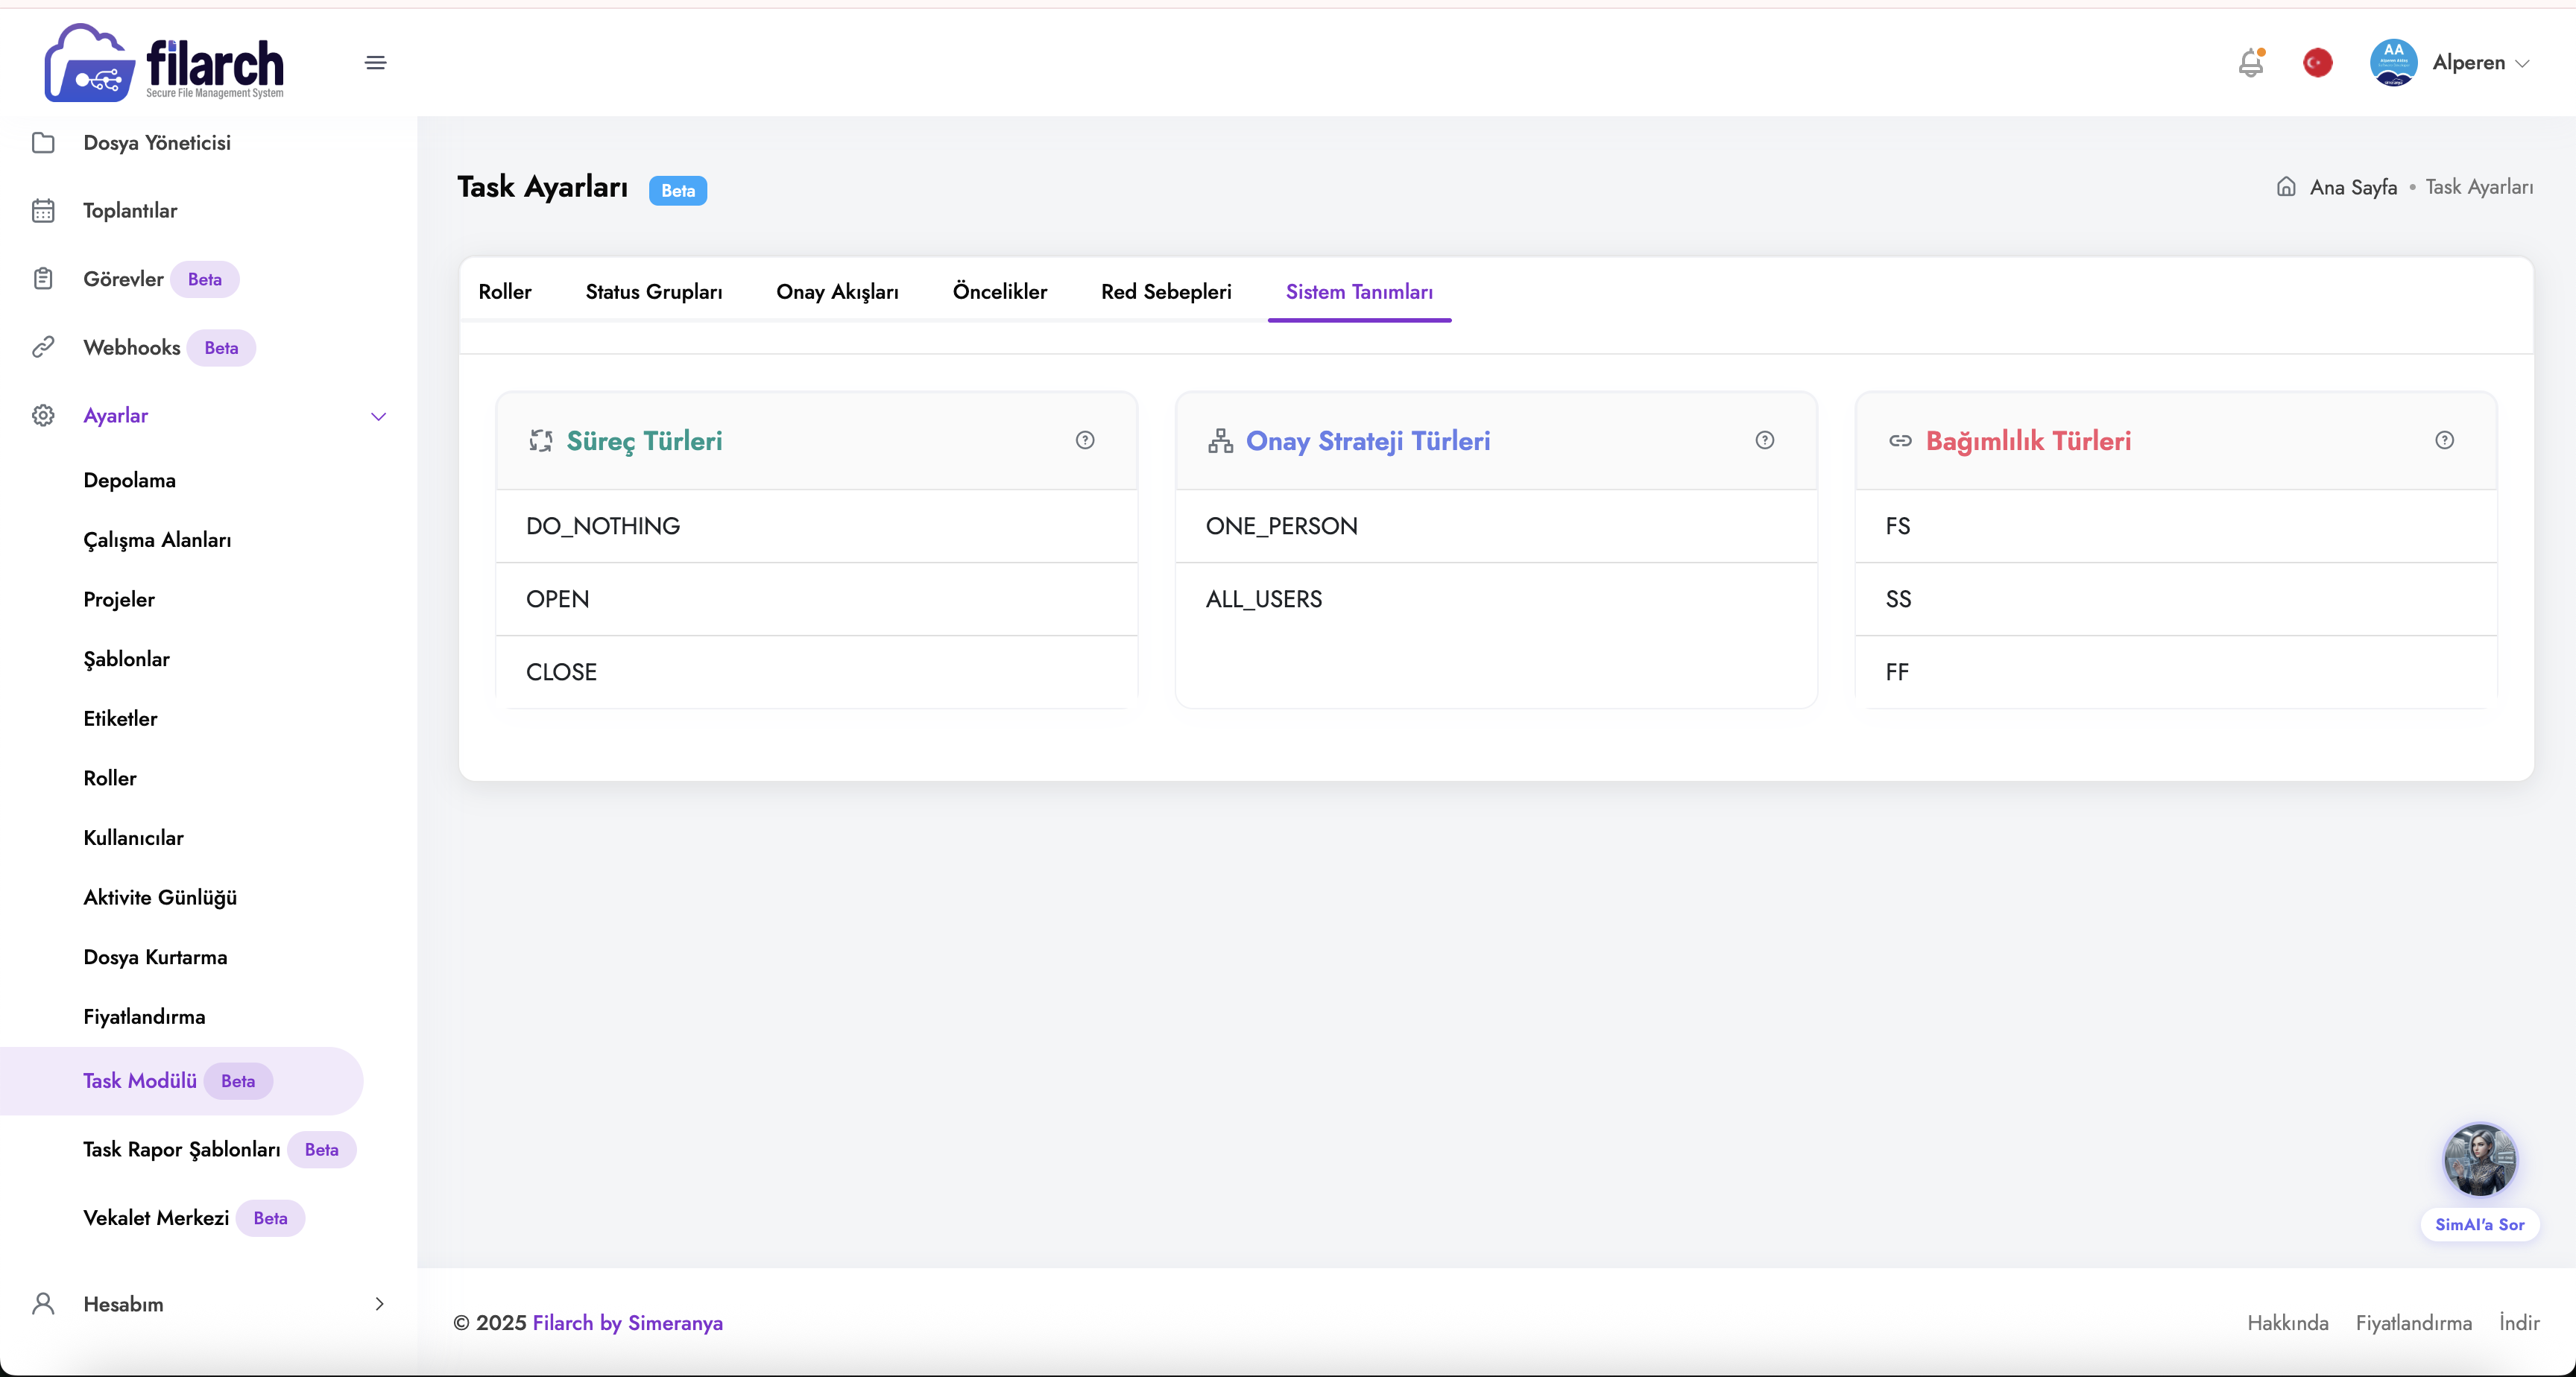
Task: Click the Ana Sayfa breadcrumb link
Action: pyautogui.click(x=2353, y=188)
